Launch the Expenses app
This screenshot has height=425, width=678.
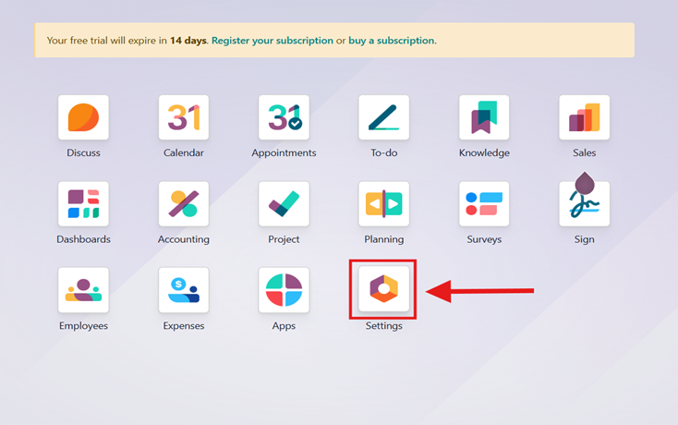point(183,290)
